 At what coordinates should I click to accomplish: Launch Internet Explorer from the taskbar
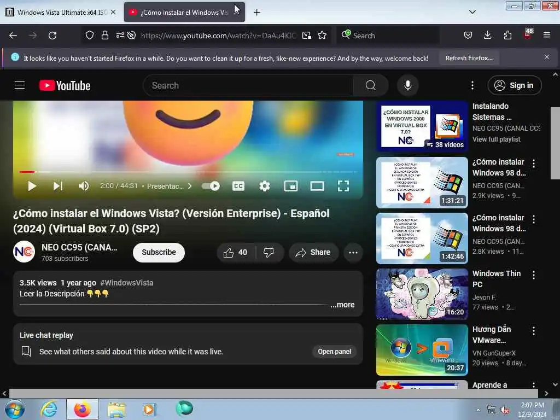(49, 409)
